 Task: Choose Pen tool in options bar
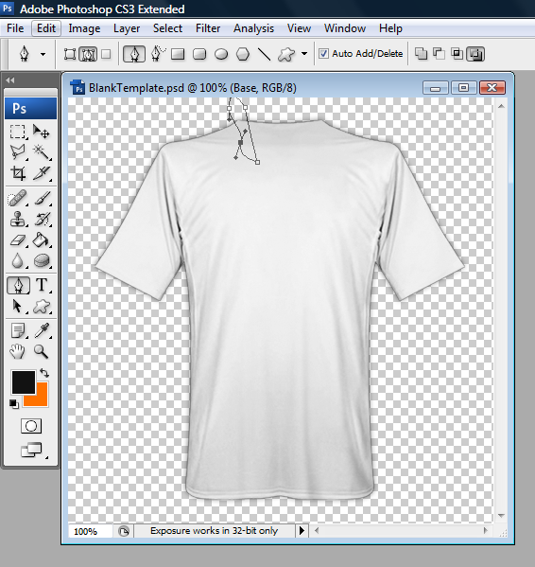tap(134, 54)
